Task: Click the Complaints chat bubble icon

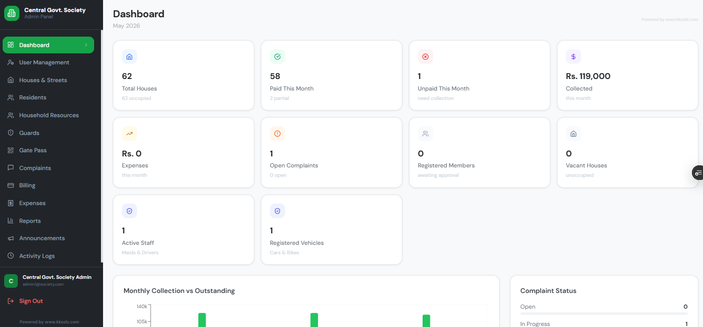Action: [10, 168]
